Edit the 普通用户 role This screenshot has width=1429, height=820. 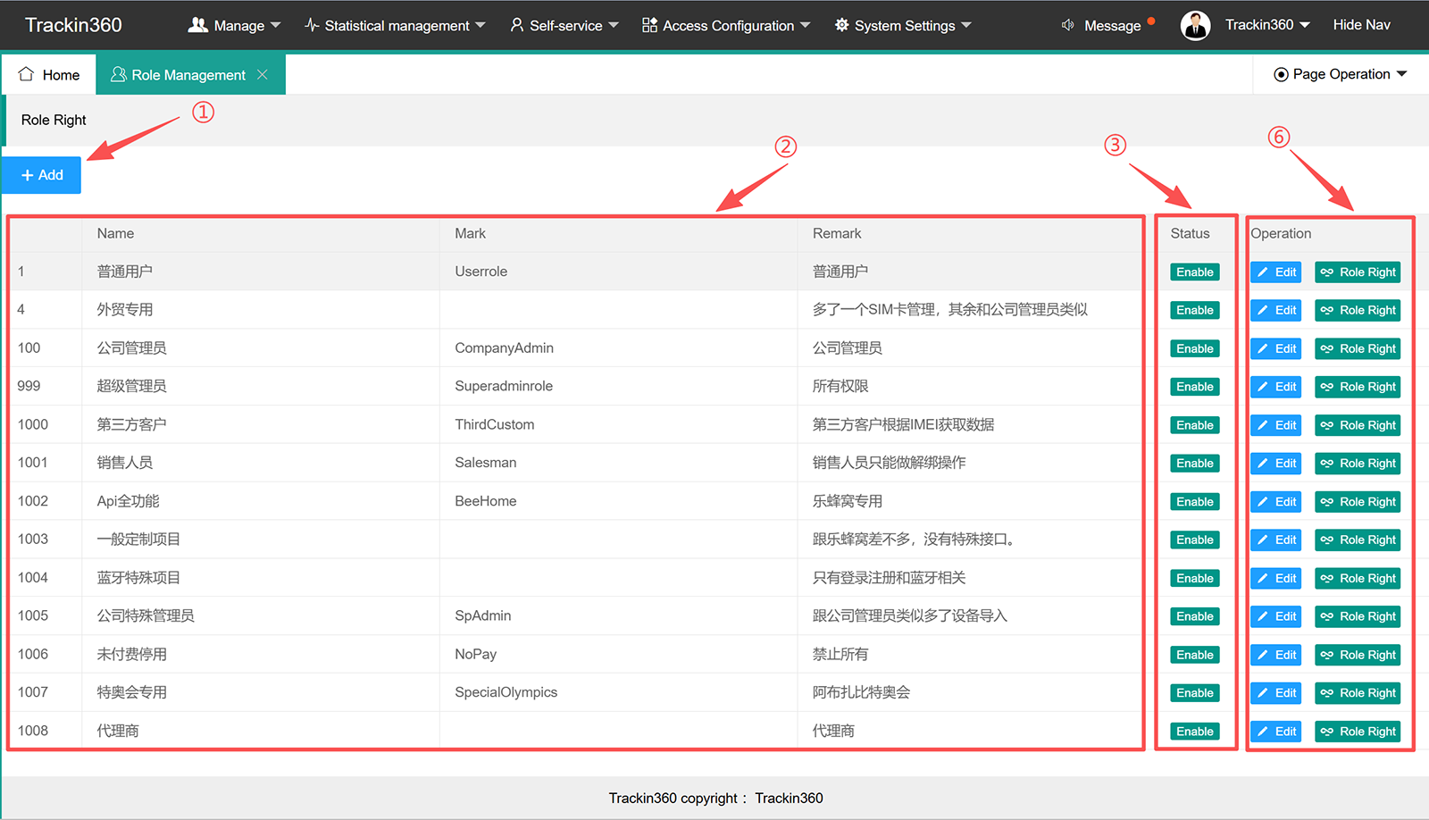(1276, 272)
